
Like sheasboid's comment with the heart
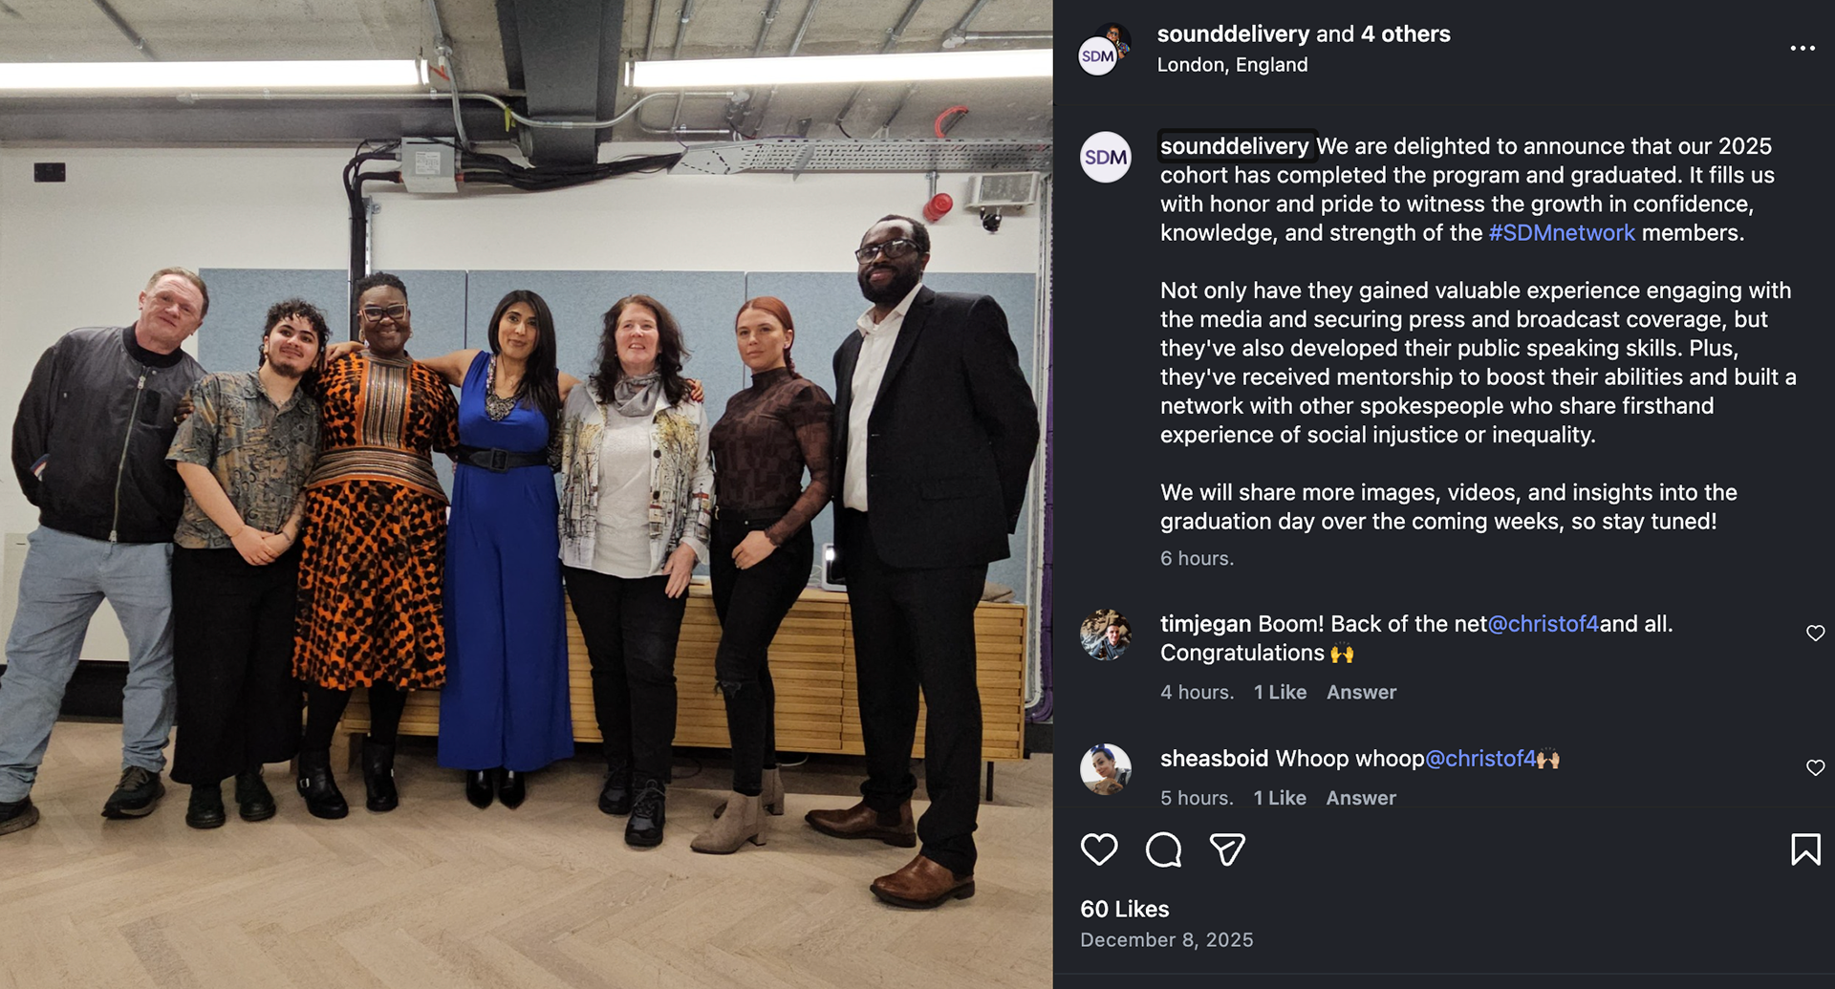click(x=1815, y=767)
